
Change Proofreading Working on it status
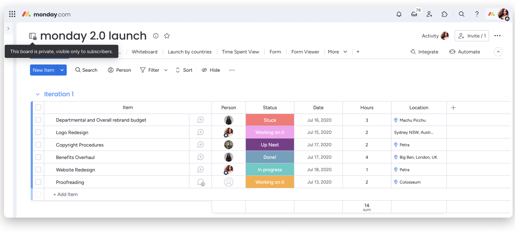[x=270, y=182]
